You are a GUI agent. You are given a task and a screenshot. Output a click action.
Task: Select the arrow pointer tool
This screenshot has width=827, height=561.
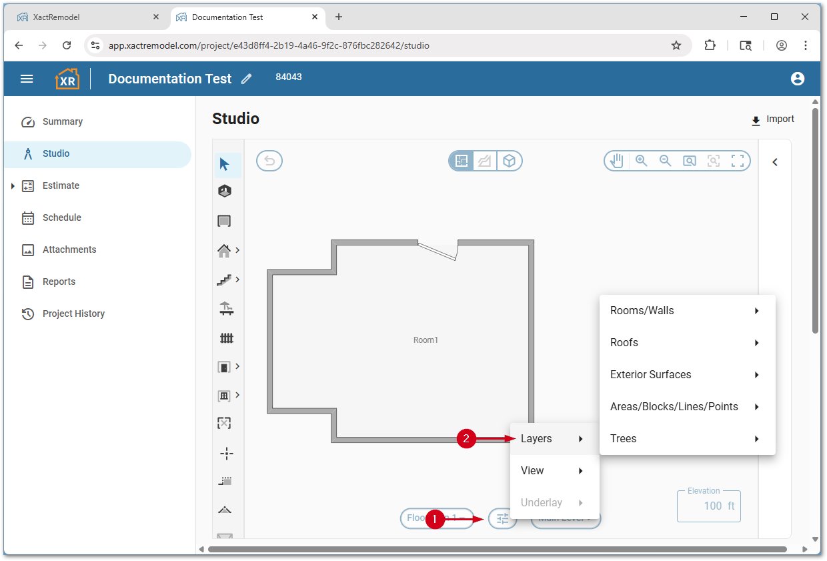pos(225,164)
